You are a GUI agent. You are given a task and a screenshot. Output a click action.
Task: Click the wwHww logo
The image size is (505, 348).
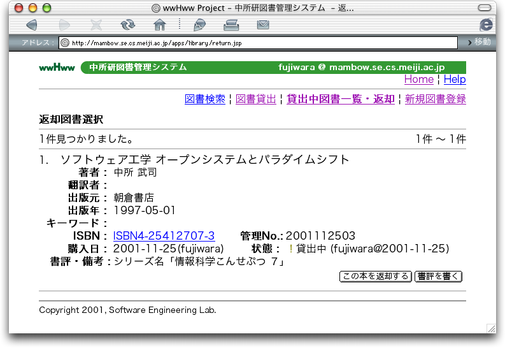pyautogui.click(x=57, y=68)
